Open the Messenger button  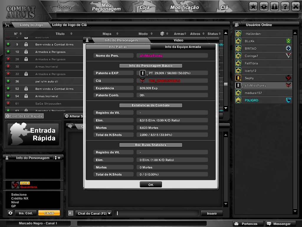[280, 223]
